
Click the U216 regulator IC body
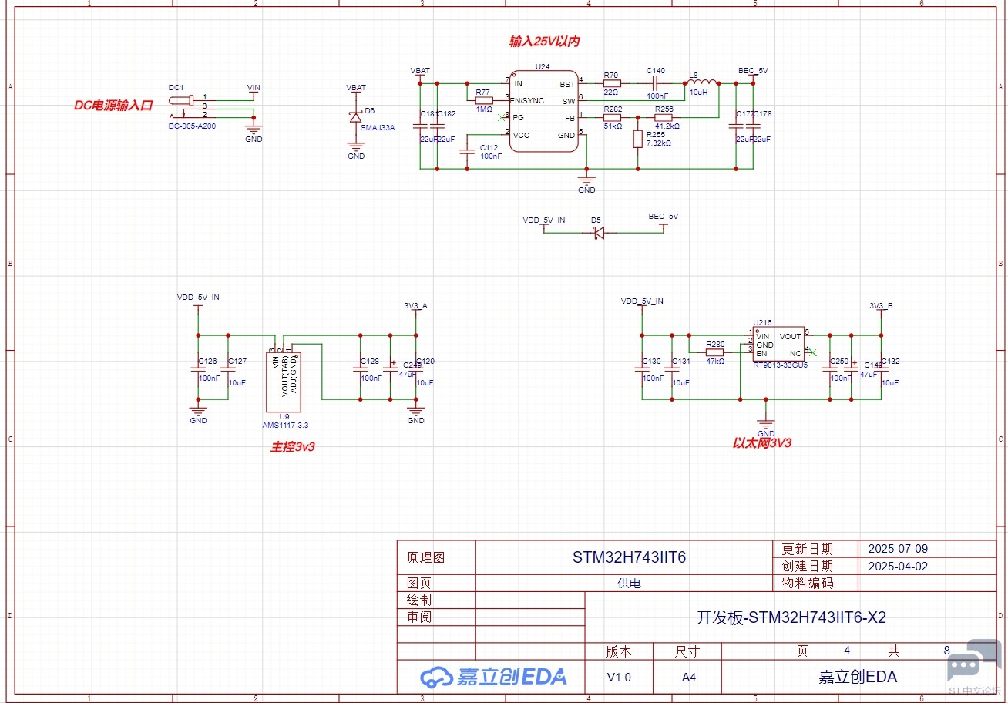pyautogui.click(x=779, y=345)
